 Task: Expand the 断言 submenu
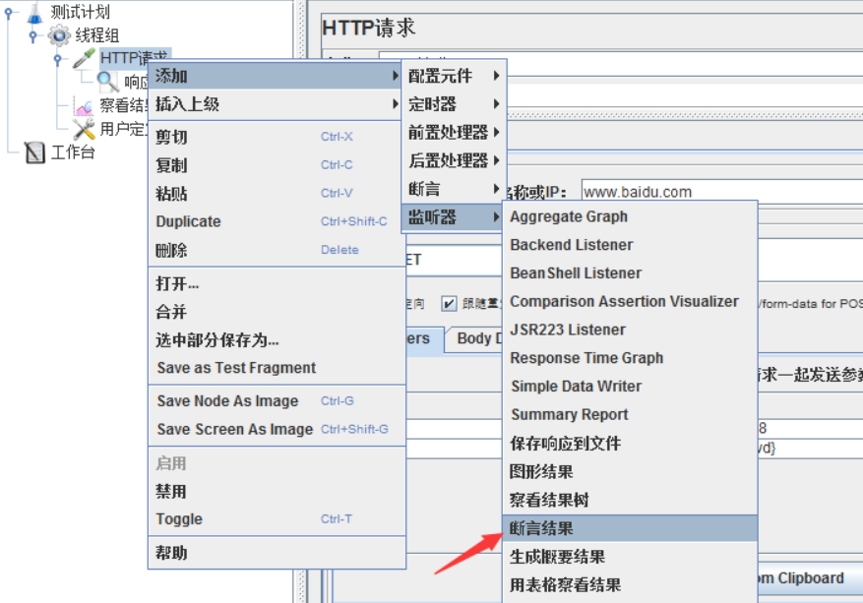[x=454, y=189]
